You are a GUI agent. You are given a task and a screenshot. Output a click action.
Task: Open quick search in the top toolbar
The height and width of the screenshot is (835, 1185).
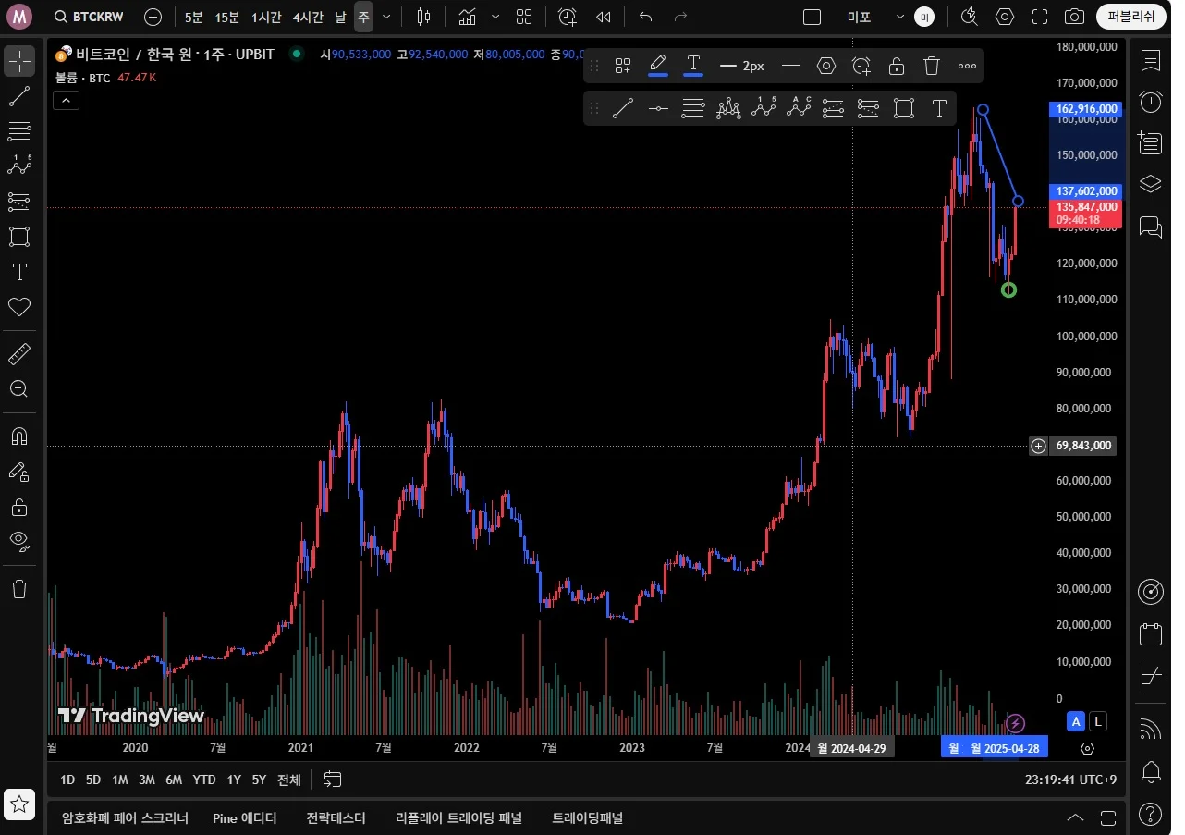coord(969,17)
